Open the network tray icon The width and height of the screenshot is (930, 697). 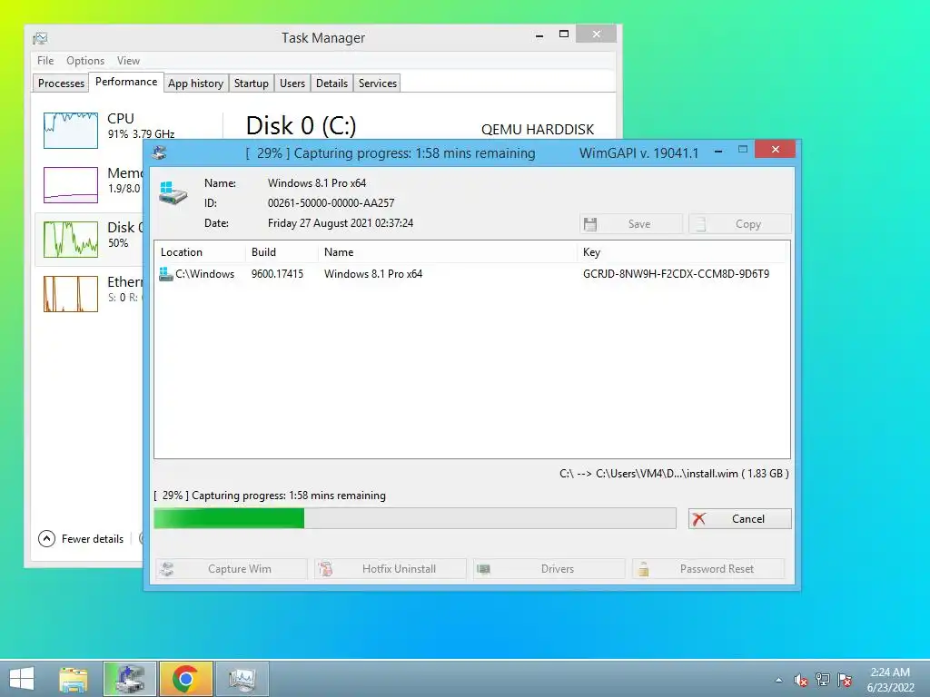[823, 680]
